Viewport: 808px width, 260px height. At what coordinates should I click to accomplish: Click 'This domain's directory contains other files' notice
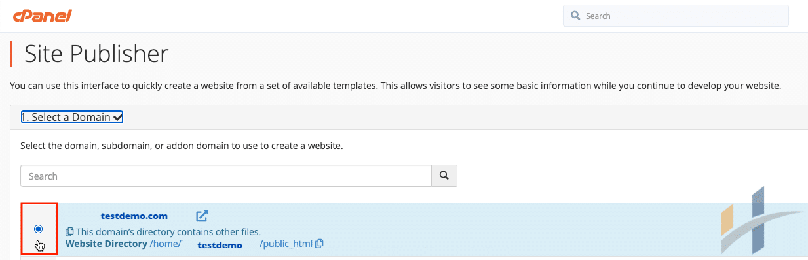click(168, 231)
